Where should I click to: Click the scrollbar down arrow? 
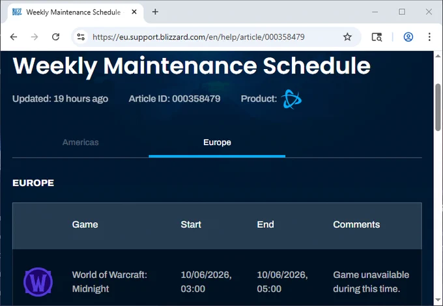pyautogui.click(x=438, y=299)
